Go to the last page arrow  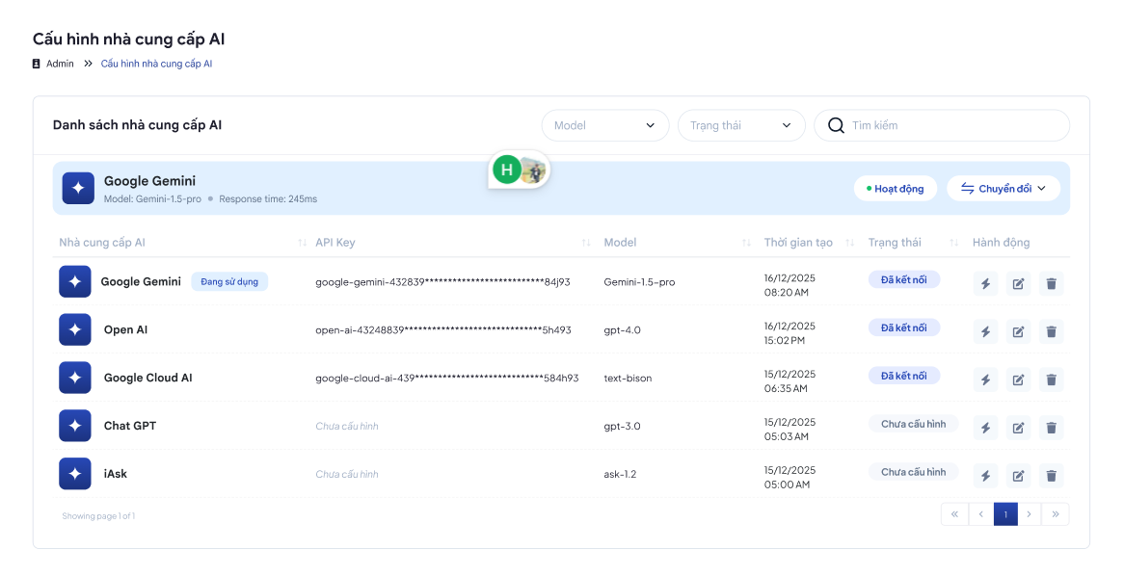tap(1056, 514)
